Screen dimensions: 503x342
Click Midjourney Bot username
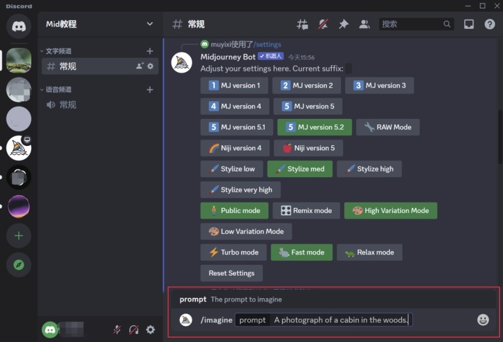(228, 57)
